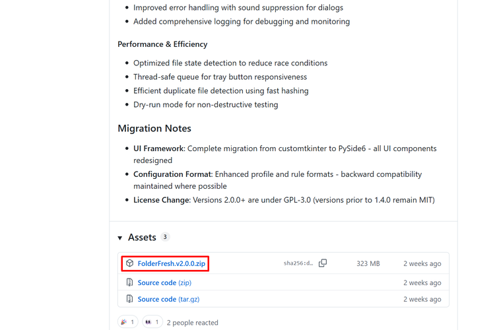
Task: Collapse the Assets section triangle
Action: click(x=120, y=238)
